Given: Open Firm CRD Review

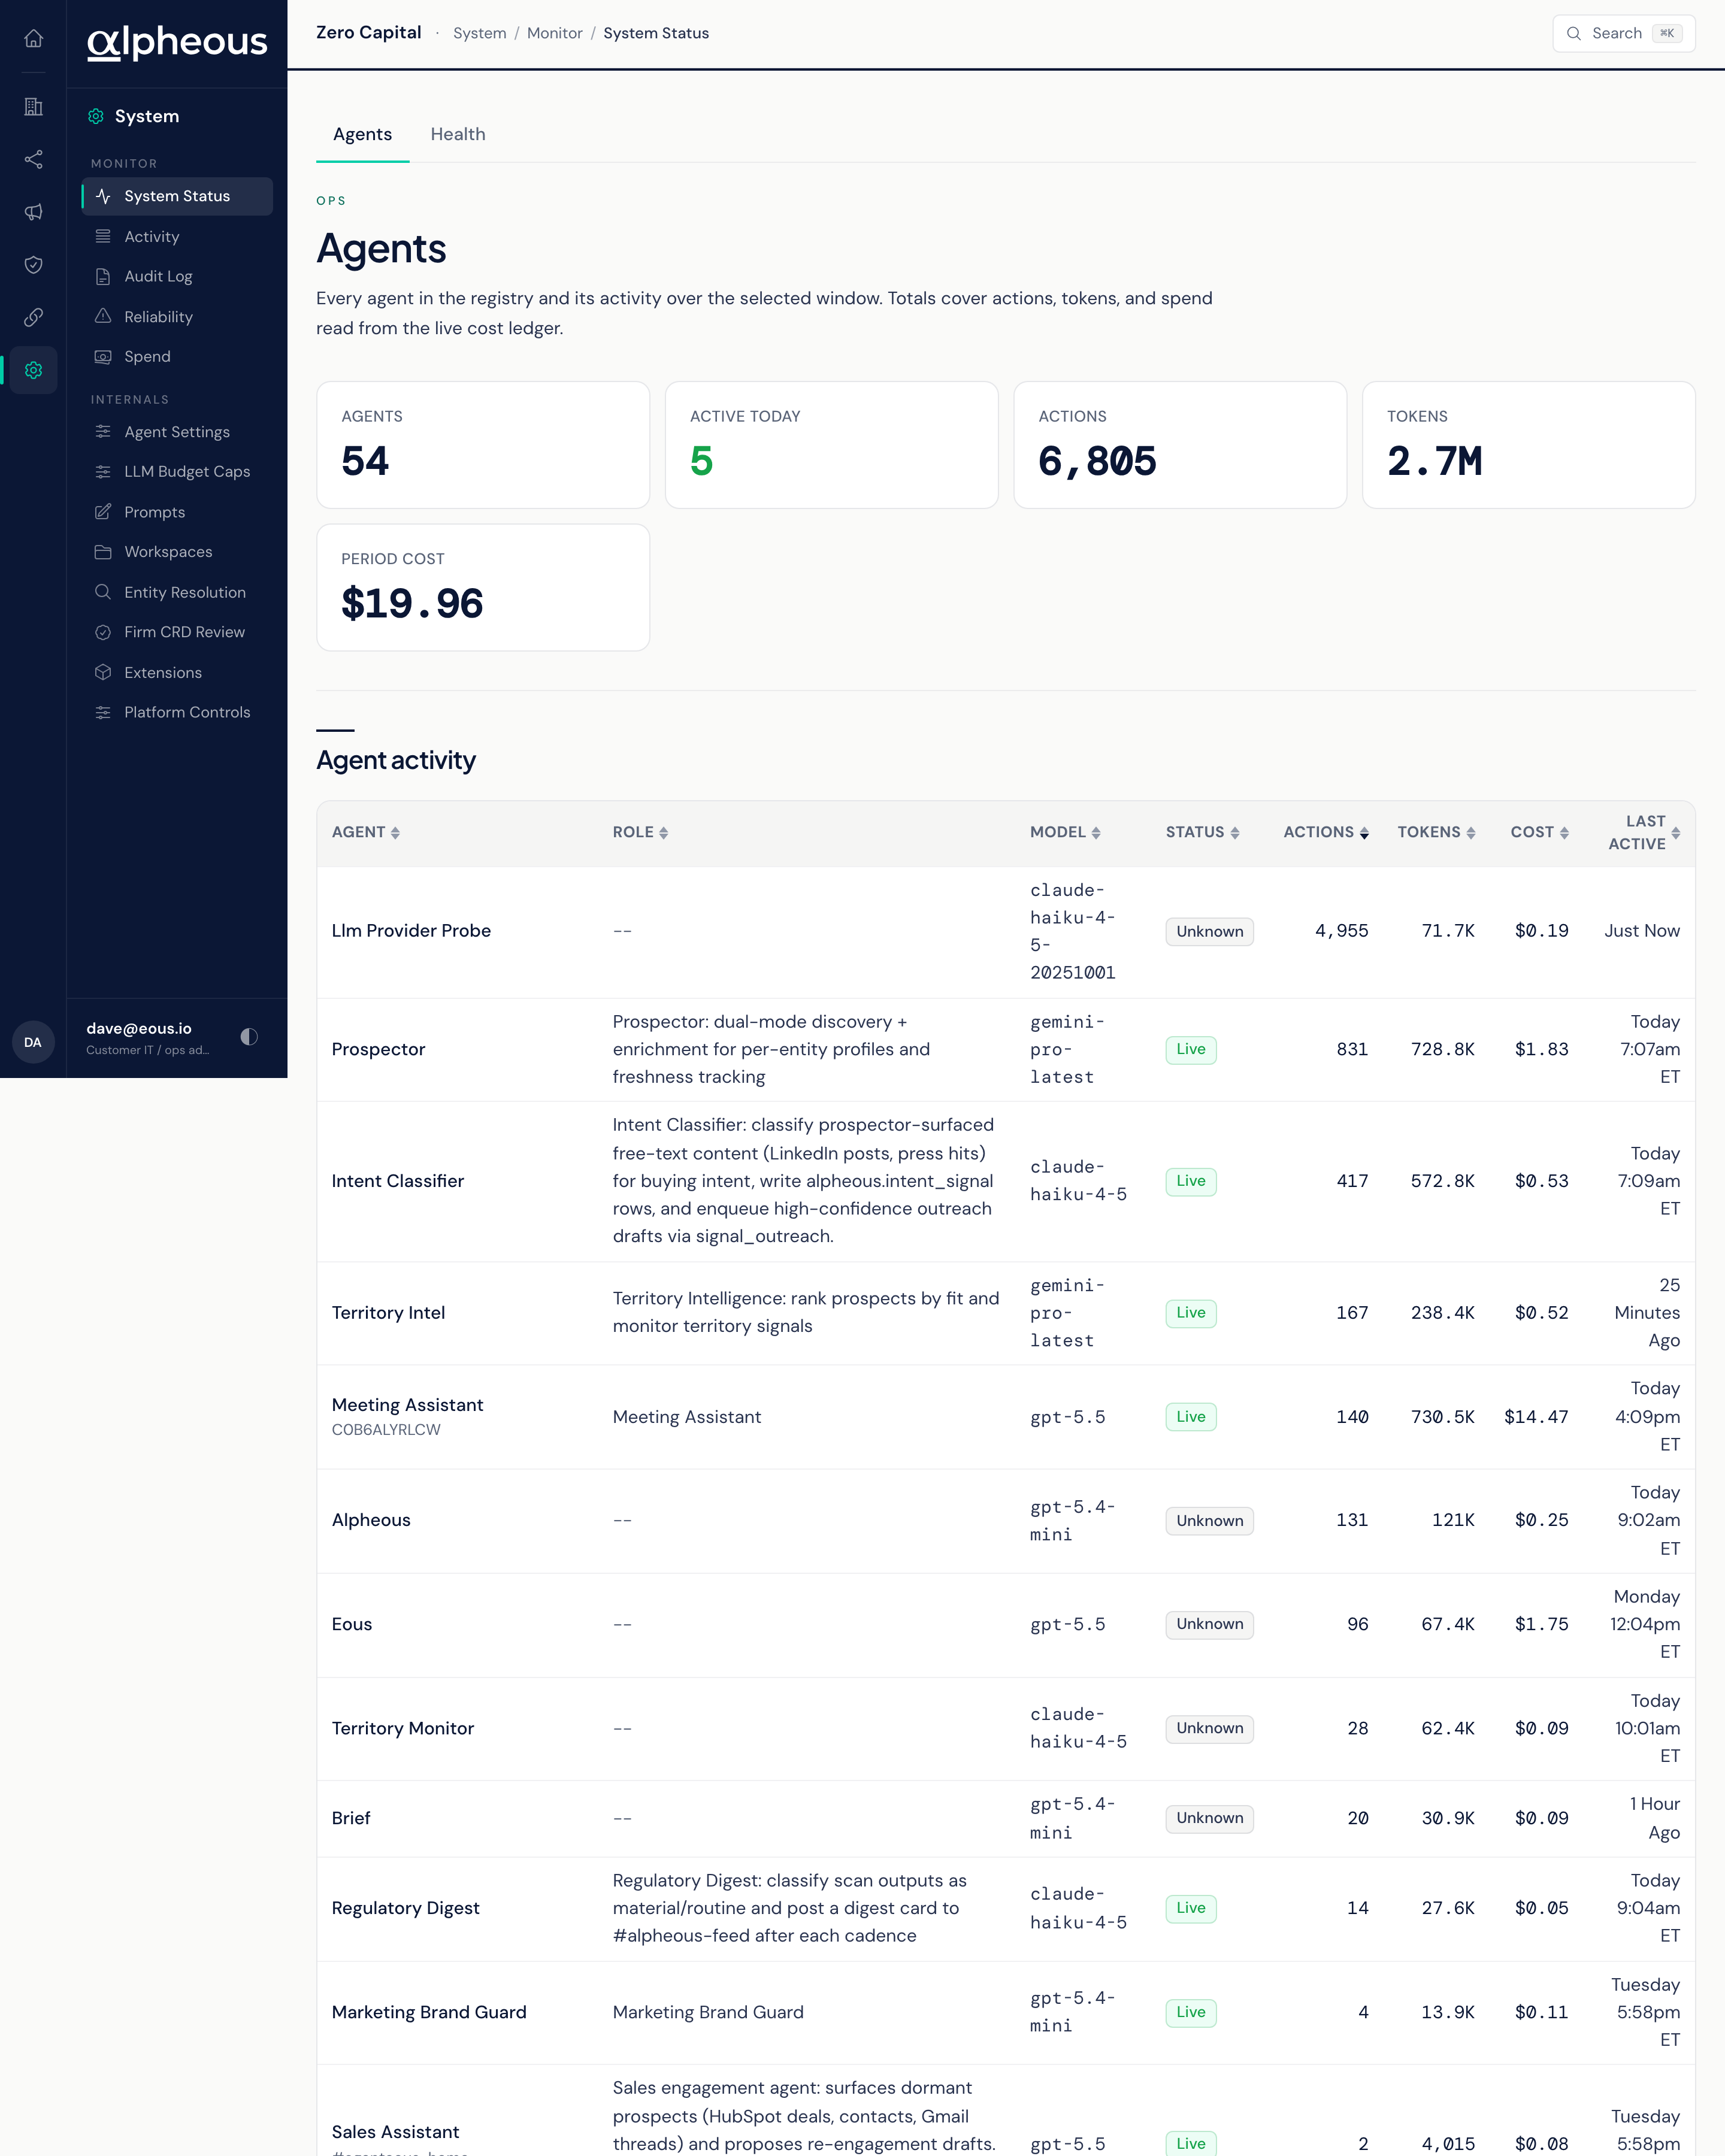Looking at the screenshot, I should (177, 632).
